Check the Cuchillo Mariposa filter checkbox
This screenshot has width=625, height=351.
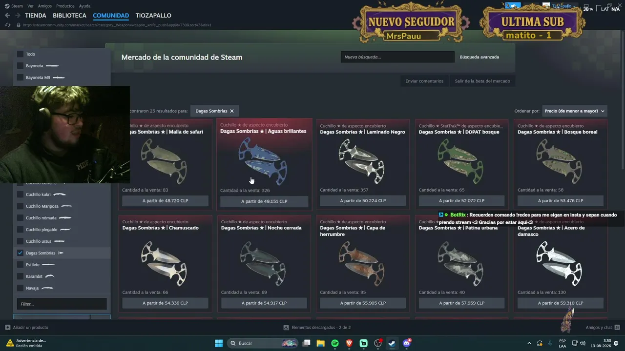point(20,206)
